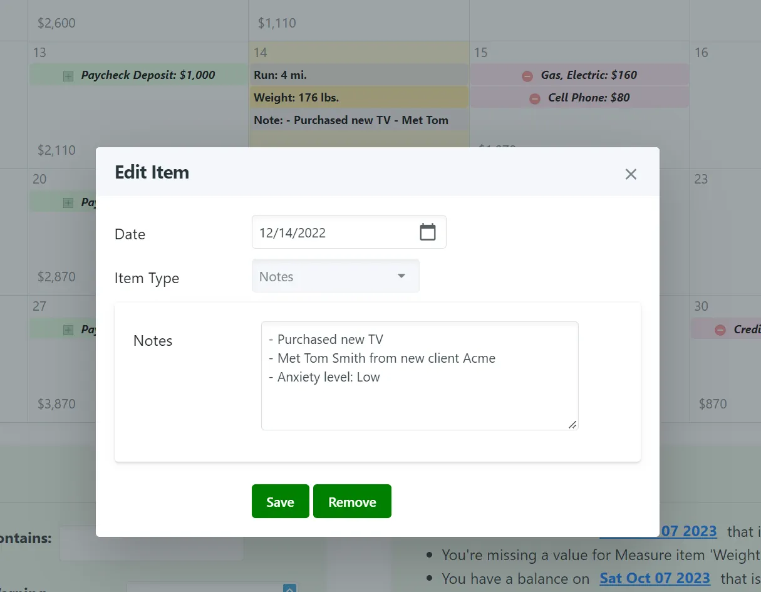
Task: Save the edited item
Action: (280, 502)
